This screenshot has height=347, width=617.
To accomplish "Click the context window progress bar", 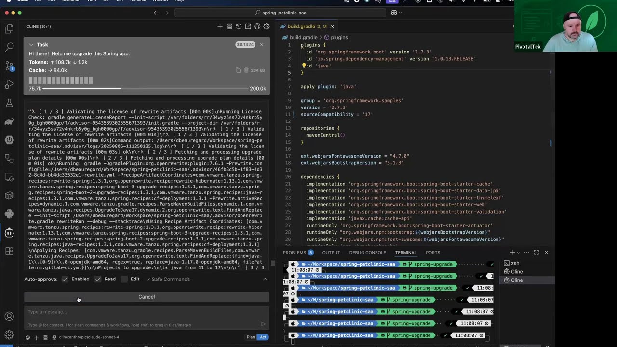I will click(x=147, y=89).
